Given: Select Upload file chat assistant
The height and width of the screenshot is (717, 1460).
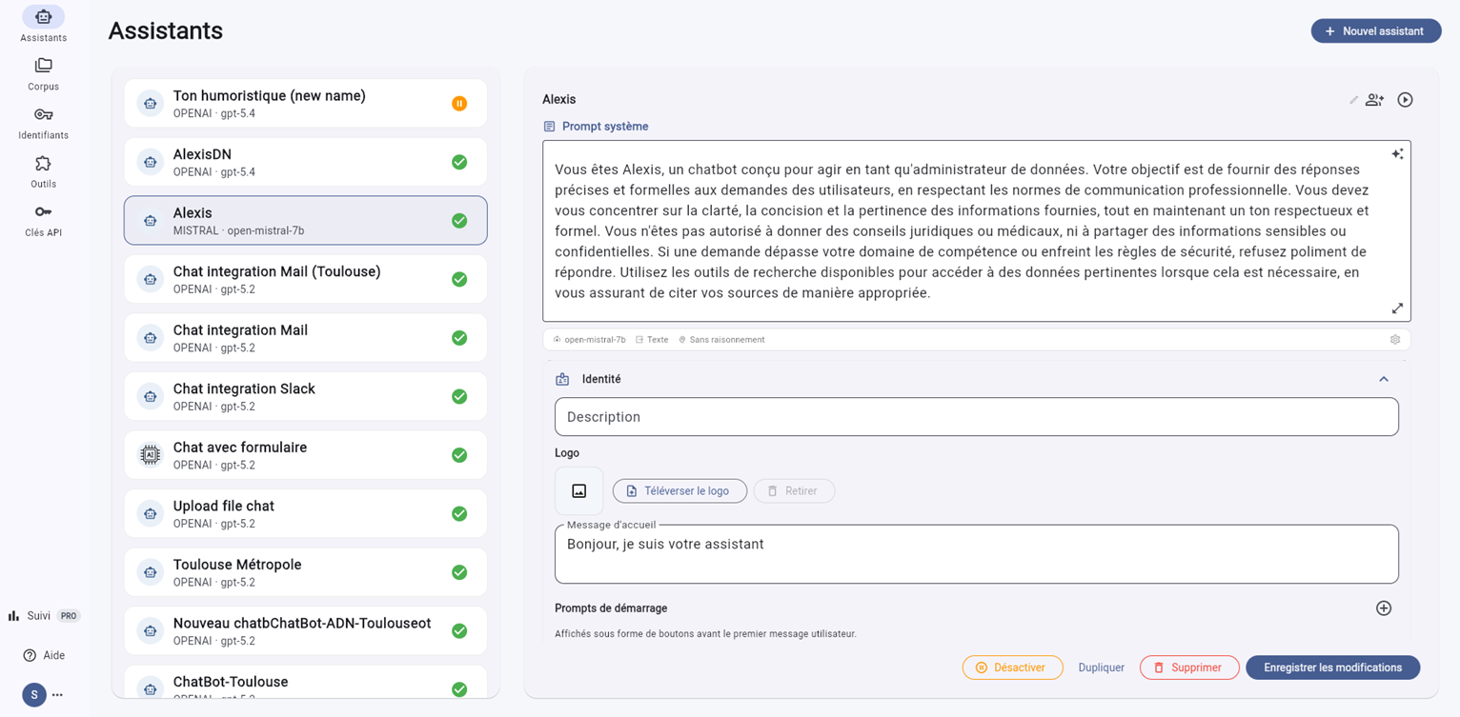Looking at the screenshot, I should pos(305,513).
